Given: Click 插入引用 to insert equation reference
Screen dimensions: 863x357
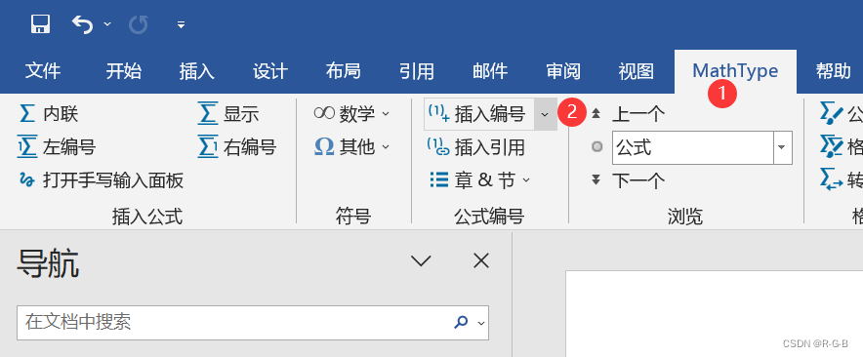Looking at the screenshot, I should point(476,147).
